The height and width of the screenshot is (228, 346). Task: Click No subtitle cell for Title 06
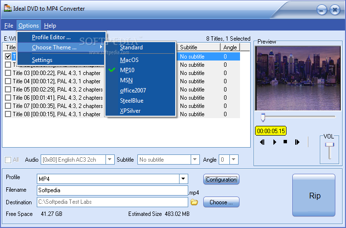tap(192, 98)
